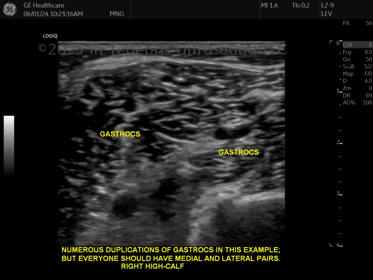The image size is (373, 280).
Task: Click the L2-9 probe label
Action: coord(327,5)
